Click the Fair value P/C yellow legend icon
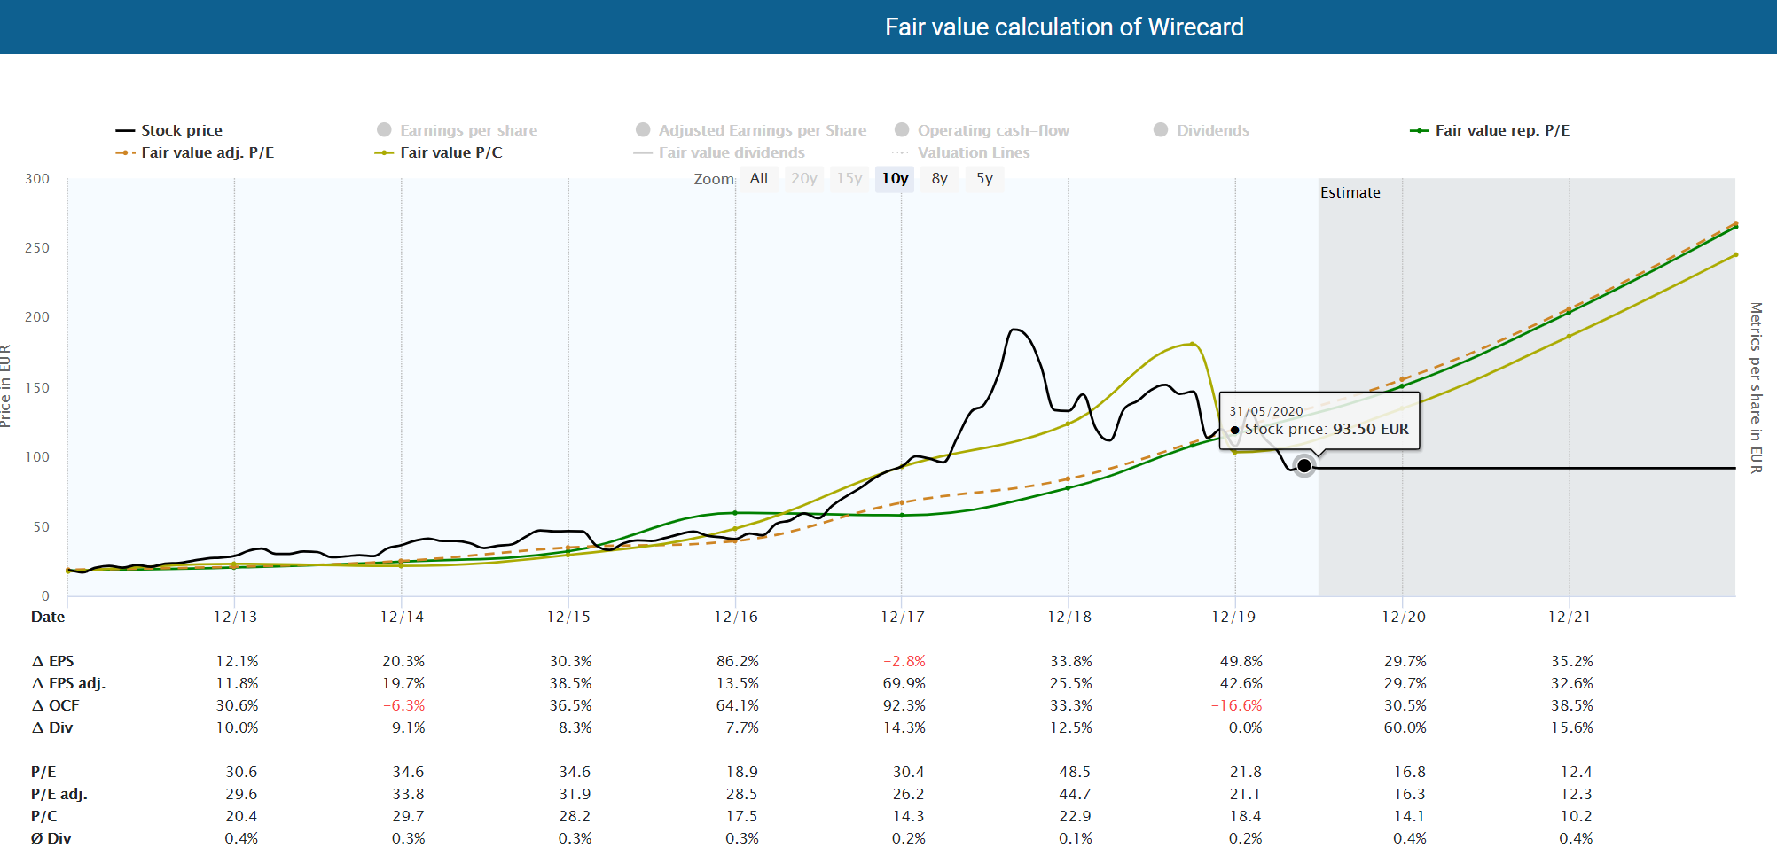The width and height of the screenshot is (1777, 863). click(x=383, y=152)
